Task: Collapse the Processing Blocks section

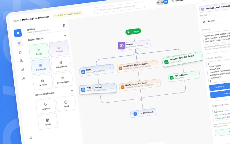Action: pos(72,91)
